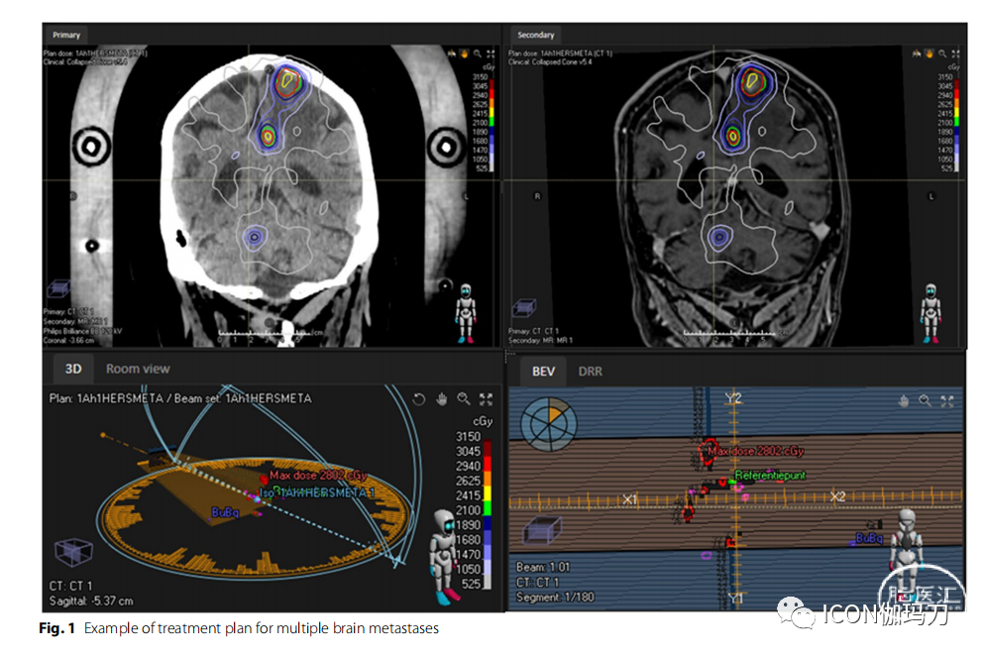Click the 'Iso: 1AhHERSMETA 1' label in 3D view
Screen dimensions: 982x658
click(x=316, y=493)
